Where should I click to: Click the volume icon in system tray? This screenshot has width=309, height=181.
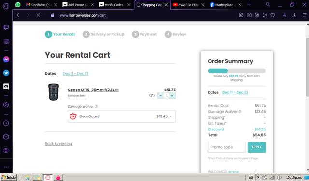click(279, 177)
